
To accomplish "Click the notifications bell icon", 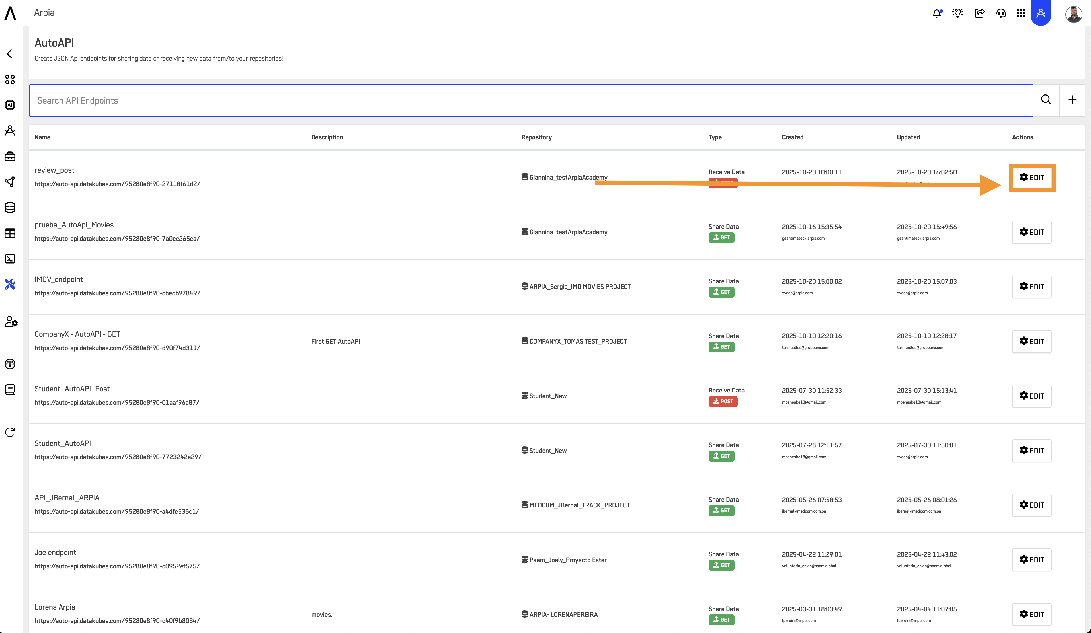I will (936, 13).
